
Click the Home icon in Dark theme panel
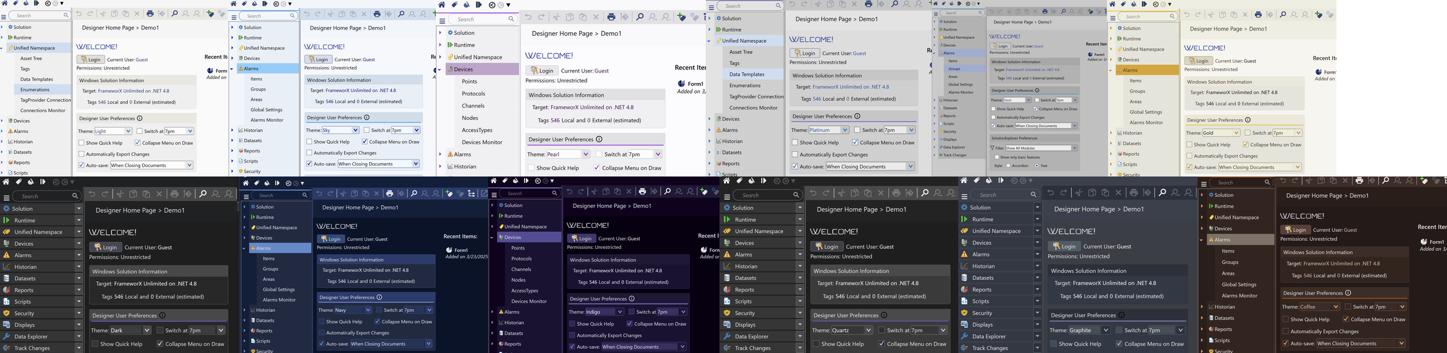(x=6, y=182)
